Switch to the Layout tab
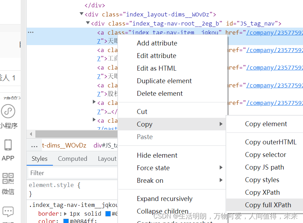Viewport: 303px width, 223px height. pos(107,159)
